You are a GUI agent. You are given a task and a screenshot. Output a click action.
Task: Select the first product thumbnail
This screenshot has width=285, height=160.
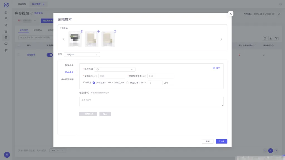tap(75, 39)
